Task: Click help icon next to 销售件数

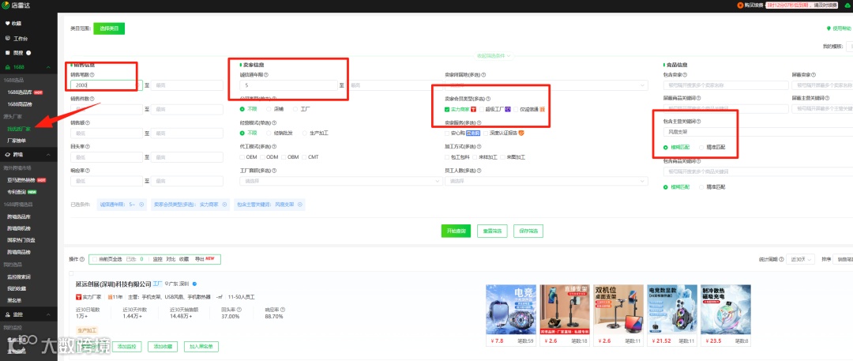Action: 92,99
